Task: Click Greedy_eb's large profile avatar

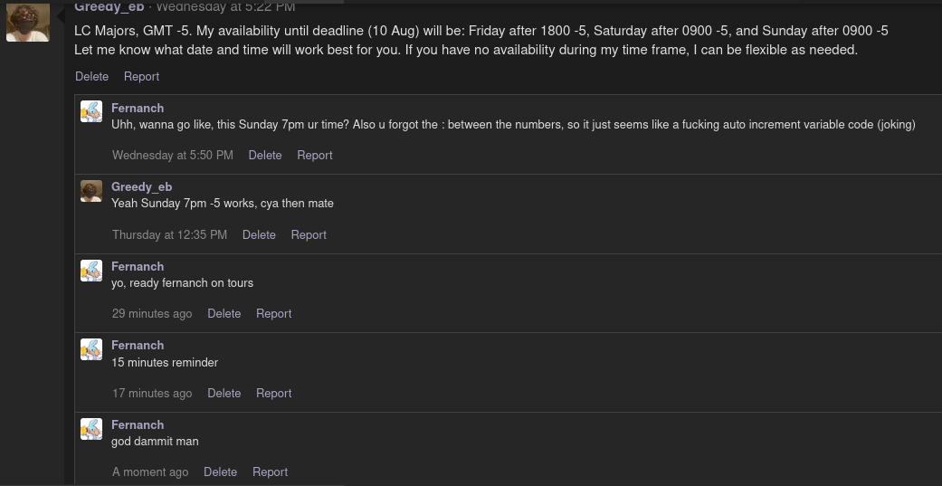Action: tap(28, 22)
